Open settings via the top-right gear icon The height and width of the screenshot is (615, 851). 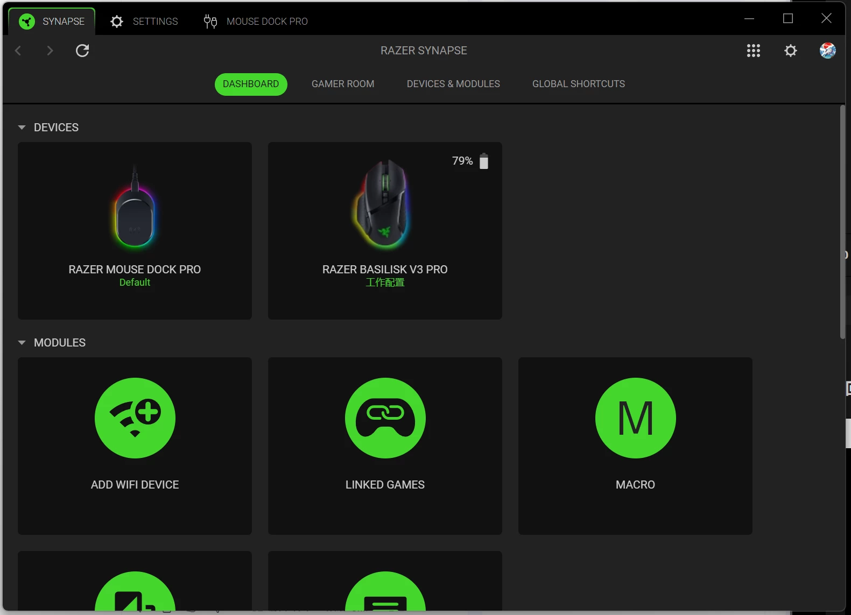[x=791, y=51]
